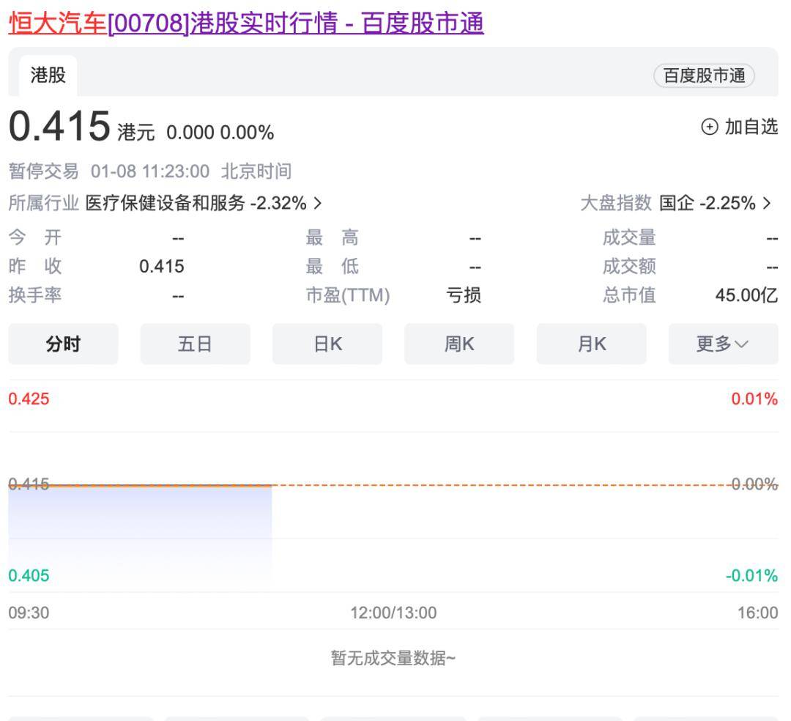Switch to the 分时 chart tab
Viewport: 791px width, 721px height.
tap(63, 344)
